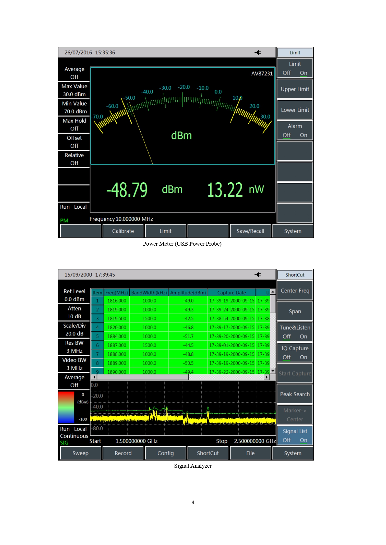Image resolution: width=386 pixels, height=545 pixels.
Task: Click horizontal scrollbar left arrow in signal list
Action: click(x=94, y=377)
